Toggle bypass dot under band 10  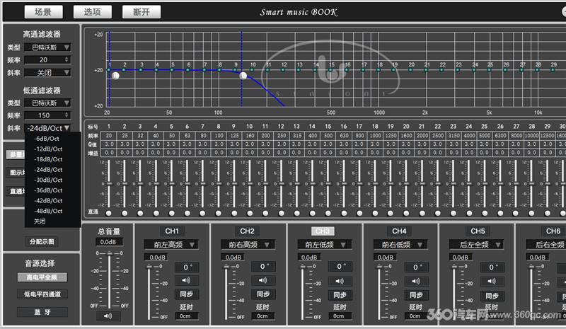point(250,213)
